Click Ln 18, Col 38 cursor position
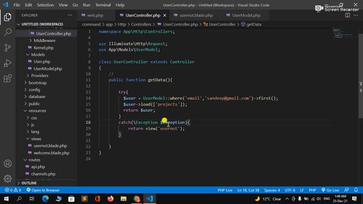Image resolution: width=363 pixels, height=204 pixels. pyautogui.click(x=248, y=190)
